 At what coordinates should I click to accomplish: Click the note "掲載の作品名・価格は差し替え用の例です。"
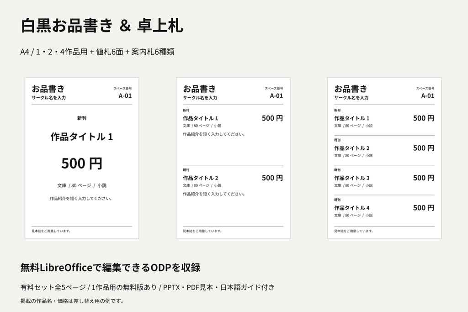point(72,301)
